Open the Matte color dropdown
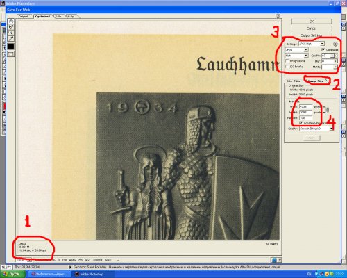The width and height of the screenshot is (347, 278). coord(330,67)
